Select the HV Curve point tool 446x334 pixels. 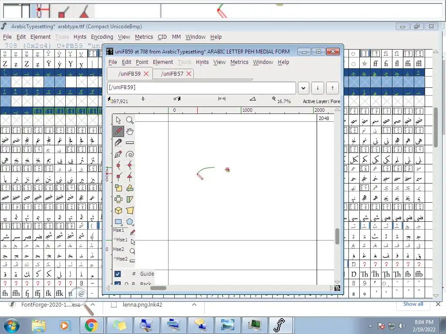(x=130, y=165)
